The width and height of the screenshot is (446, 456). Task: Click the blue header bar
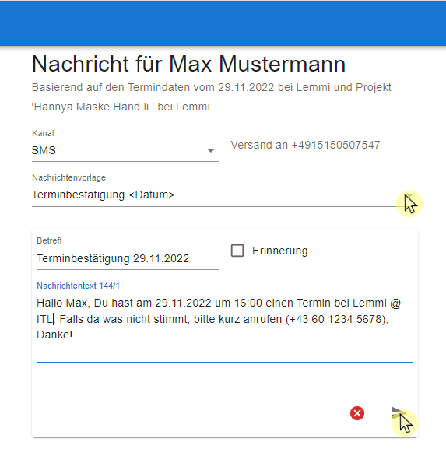[x=223, y=23]
